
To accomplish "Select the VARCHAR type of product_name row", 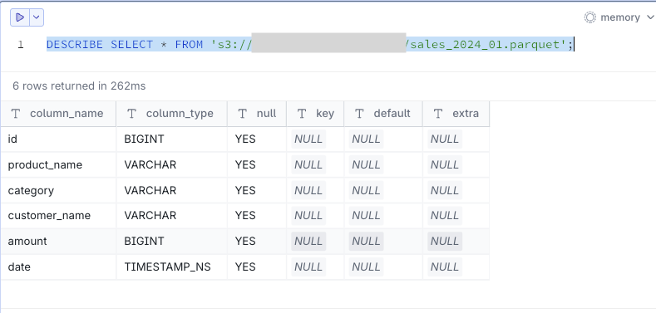I will 172,164.
